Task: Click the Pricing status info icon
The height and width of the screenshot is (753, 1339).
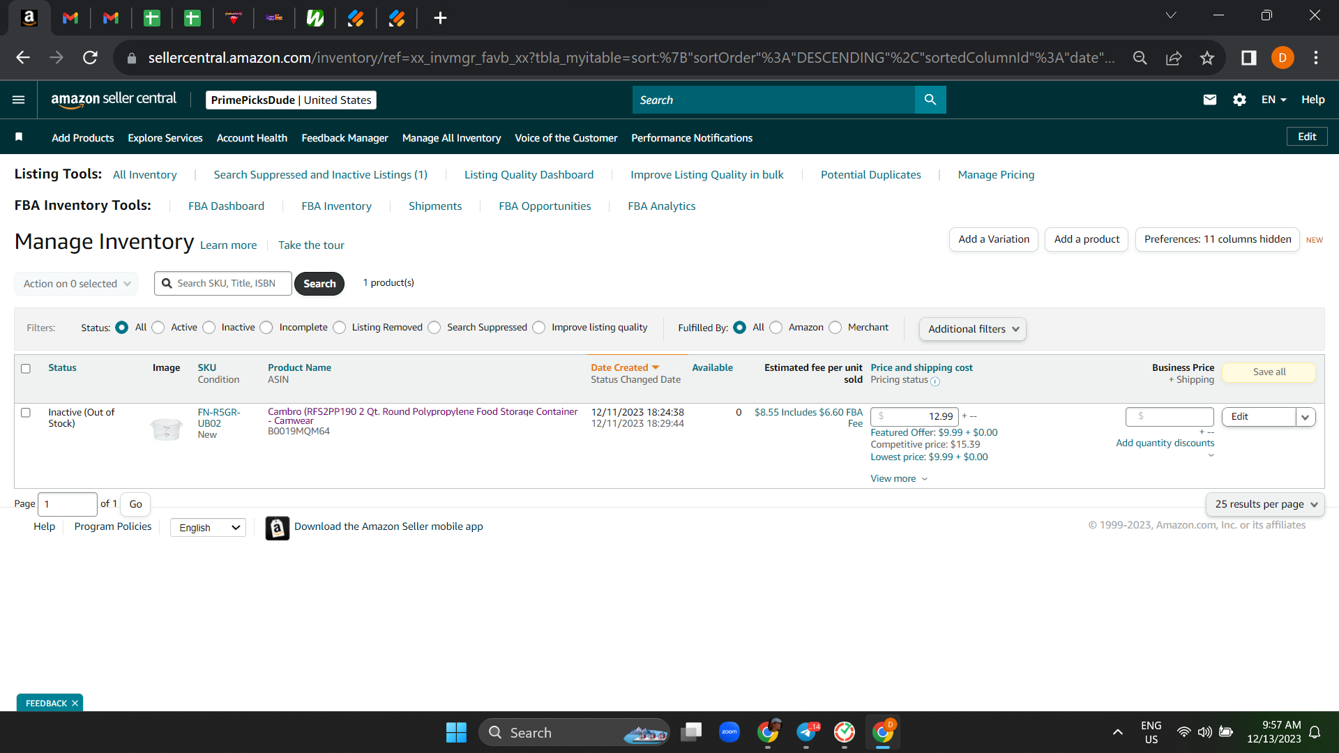Action: 935,381
